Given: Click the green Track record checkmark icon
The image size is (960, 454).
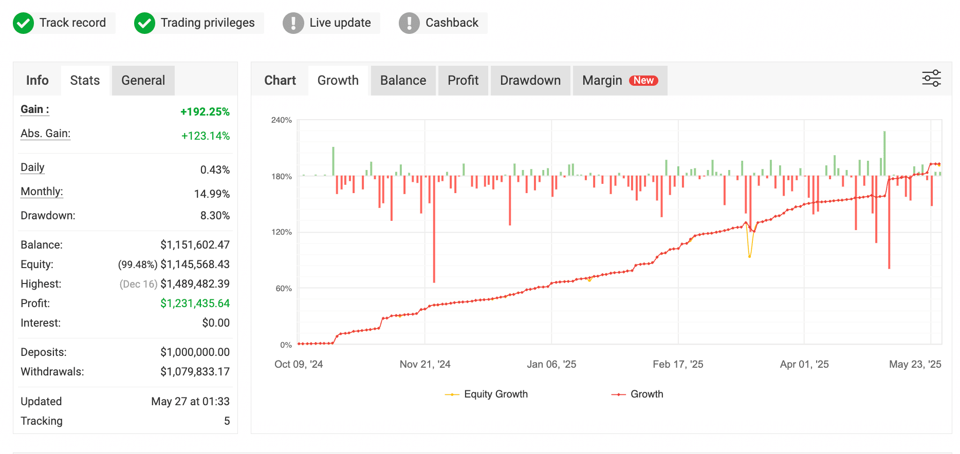Looking at the screenshot, I should 23,23.
